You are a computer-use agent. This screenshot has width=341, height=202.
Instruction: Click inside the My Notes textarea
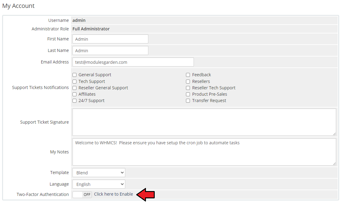(x=204, y=152)
